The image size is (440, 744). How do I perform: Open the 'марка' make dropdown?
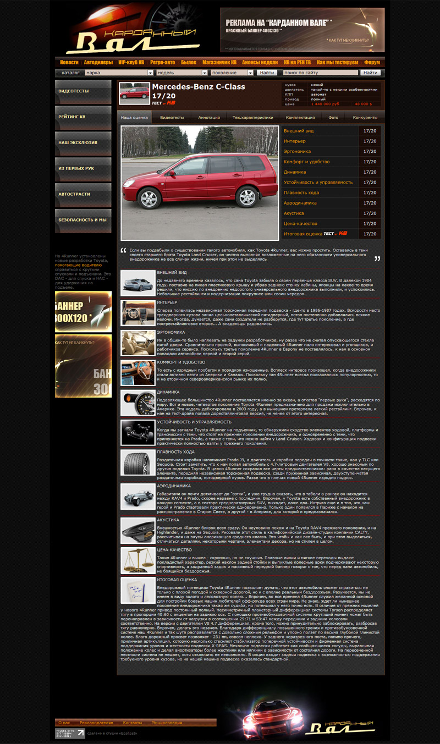119,73
